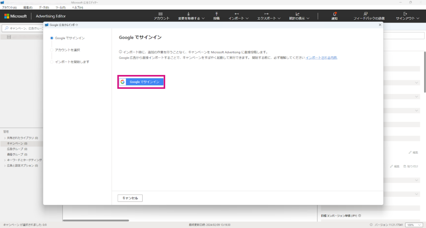The width and height of the screenshot is (426, 228).
Task: Select 資産グループ (0) in the management list
Action: pos(17,154)
